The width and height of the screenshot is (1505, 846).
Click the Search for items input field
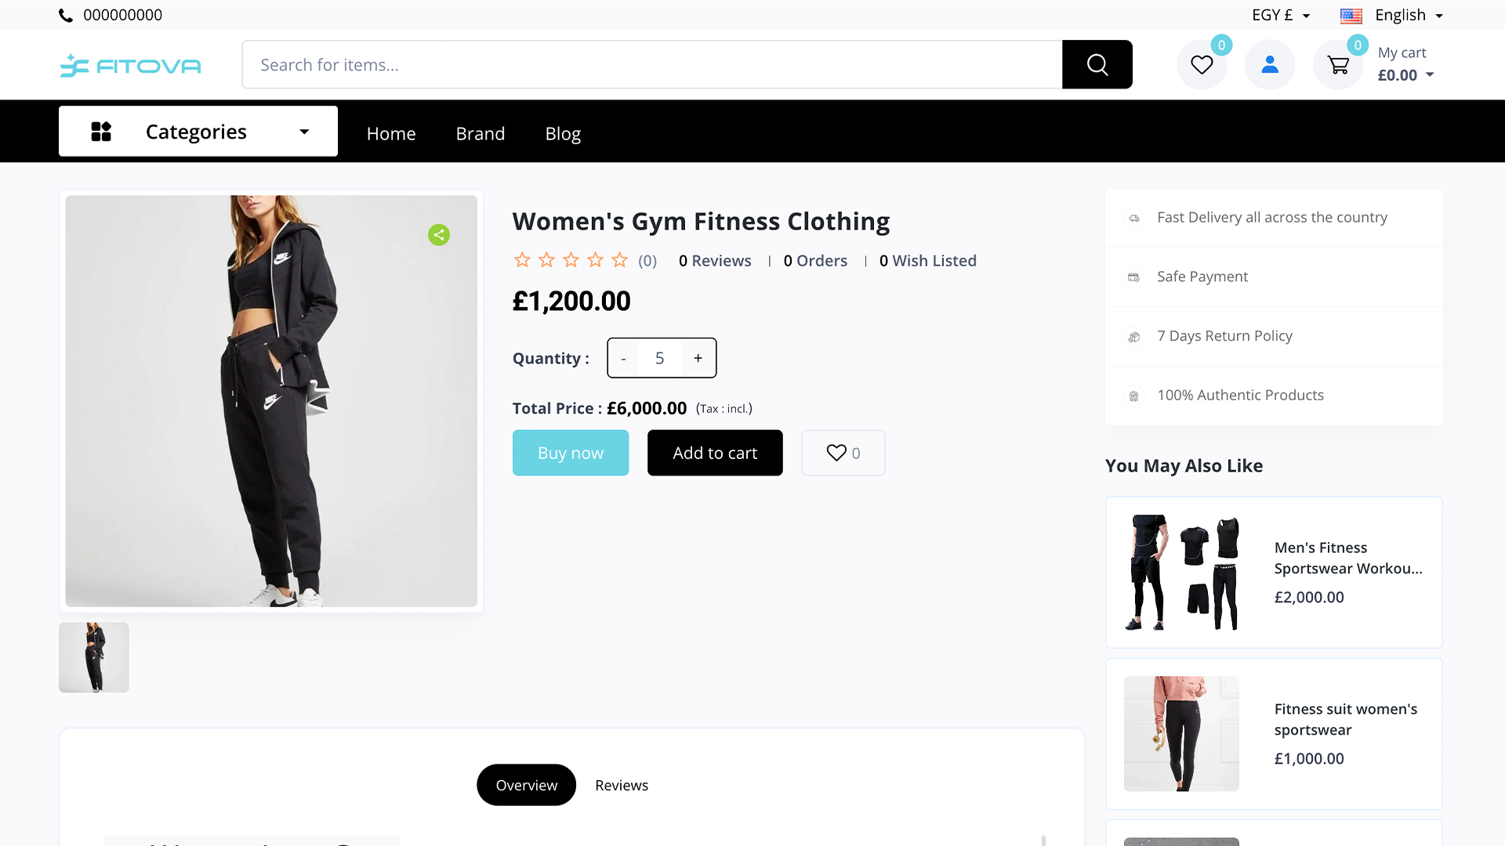tap(651, 65)
